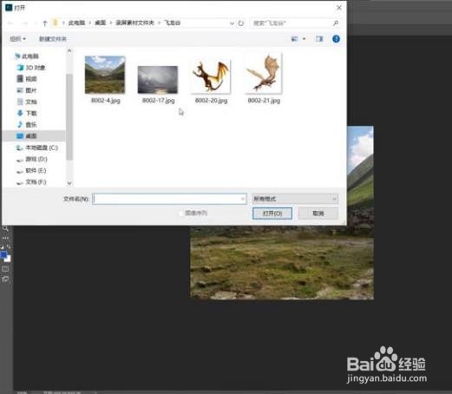The width and height of the screenshot is (452, 394).
Task: Open Downloads folder in sidebar
Action: 27,113
